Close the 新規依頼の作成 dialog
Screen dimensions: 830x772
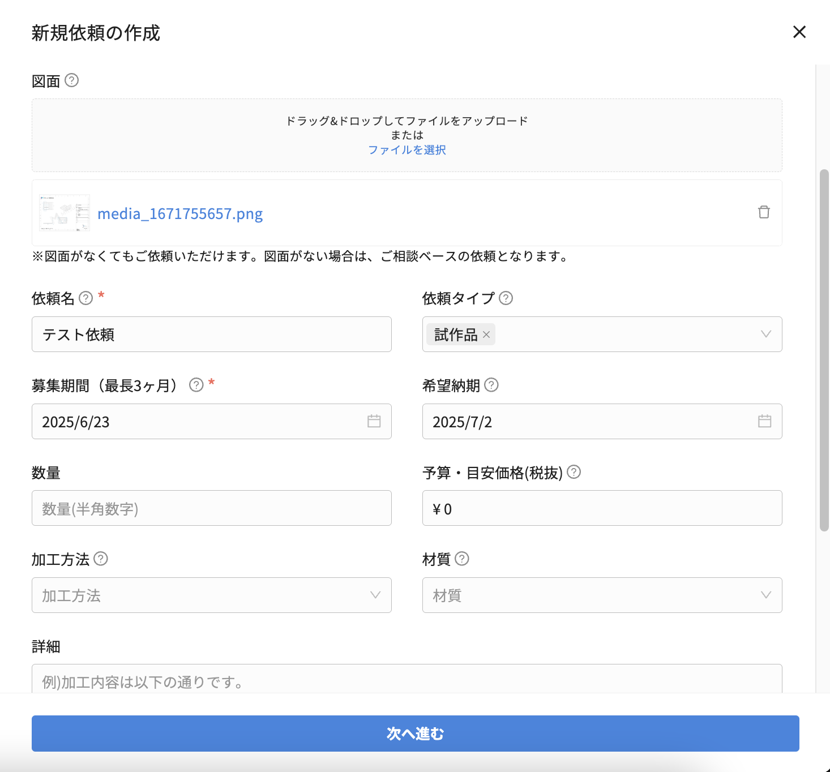[x=799, y=32]
